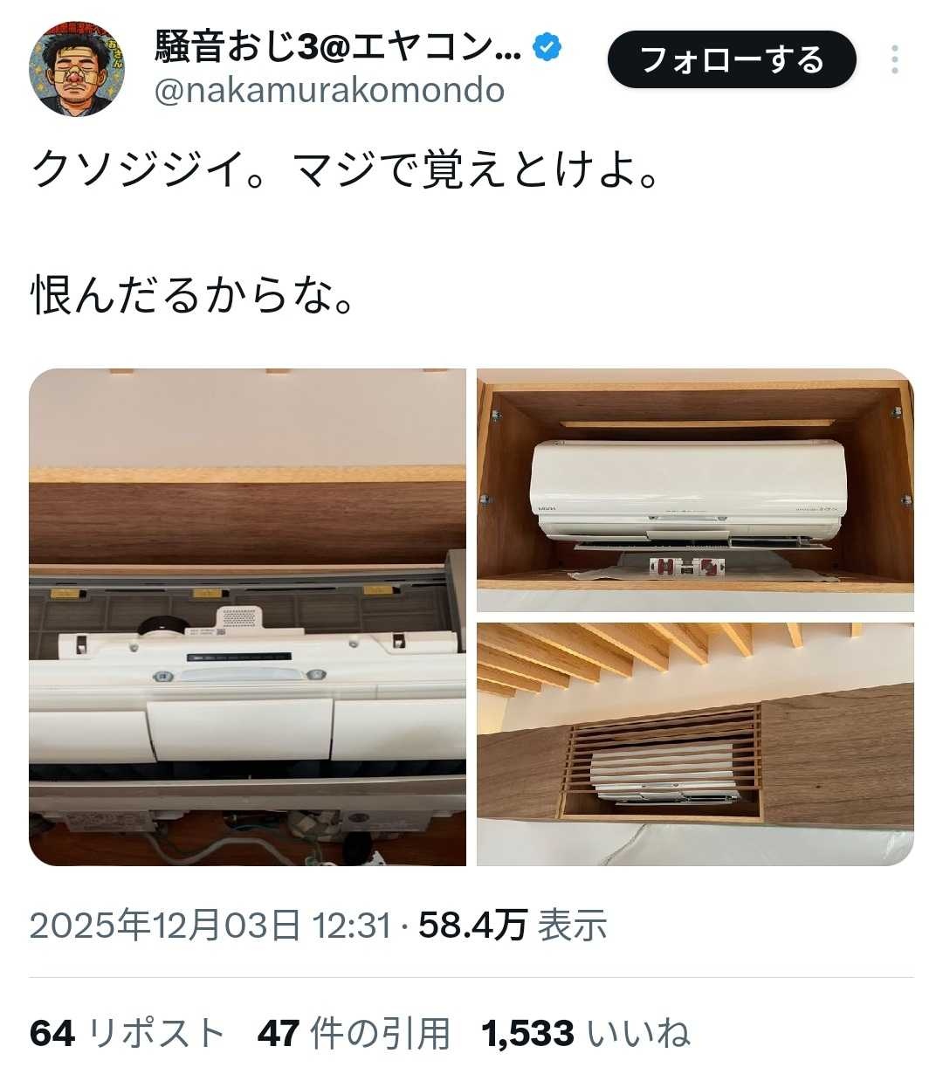943x1074 pixels.
Task: Click the フォローする follow button
Action: pyautogui.click(x=732, y=59)
